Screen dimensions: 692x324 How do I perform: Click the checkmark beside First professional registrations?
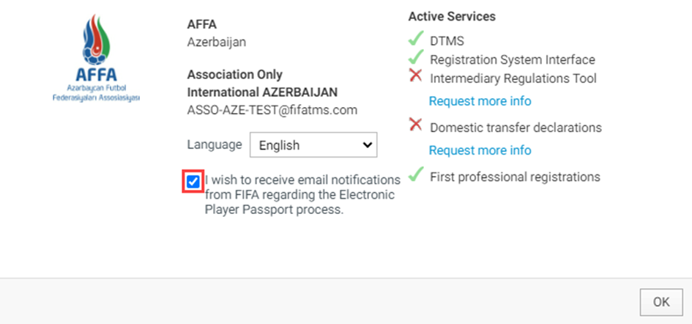pos(416,174)
